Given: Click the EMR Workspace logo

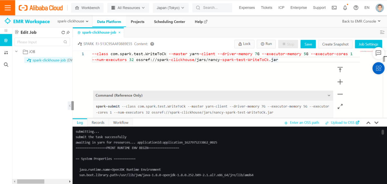Looking at the screenshot, I should (x=27, y=22).
